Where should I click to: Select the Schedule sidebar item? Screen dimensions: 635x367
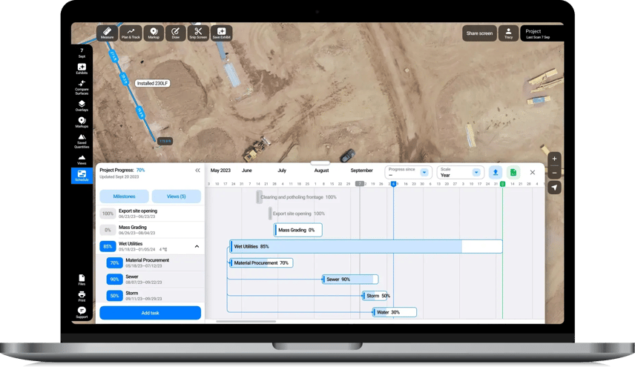tap(82, 176)
